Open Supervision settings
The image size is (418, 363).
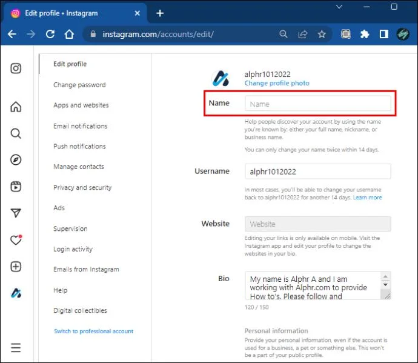pyautogui.click(x=70, y=228)
